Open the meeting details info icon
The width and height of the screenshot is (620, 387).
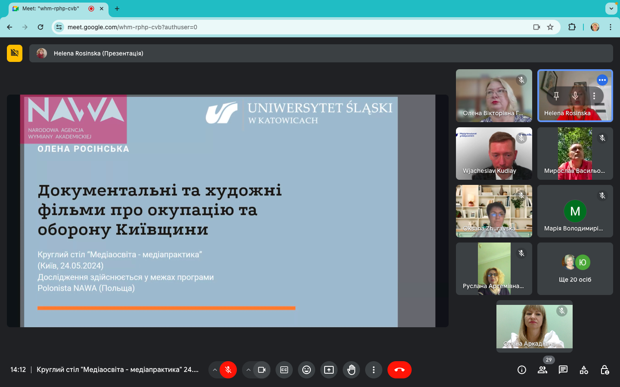point(521,370)
